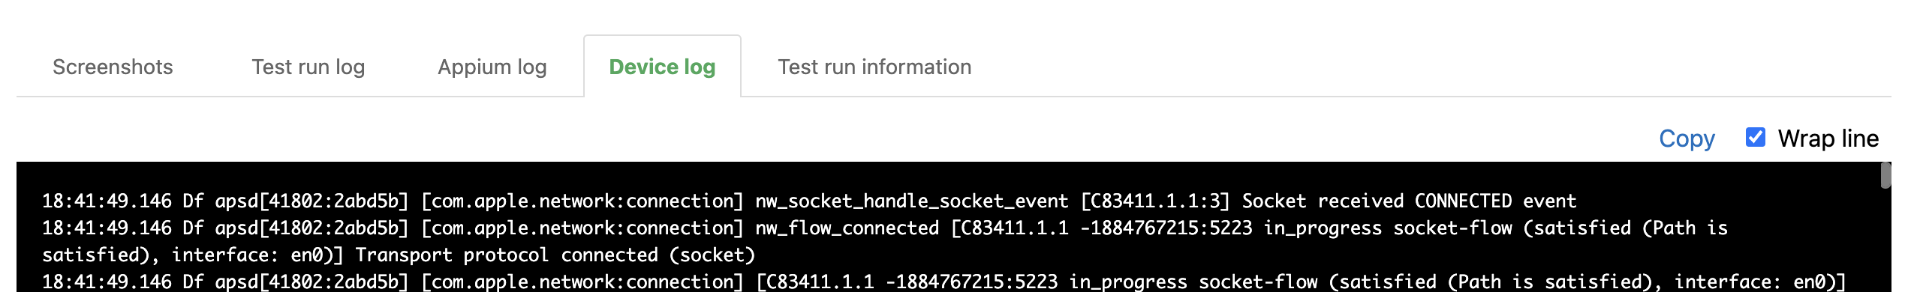Image resolution: width=1905 pixels, height=292 pixels.
Task: Switch to the Test run log tab
Action: point(308,67)
